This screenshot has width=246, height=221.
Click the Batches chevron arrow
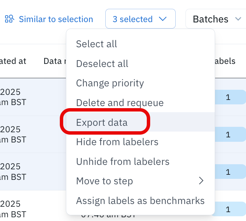click(x=238, y=19)
